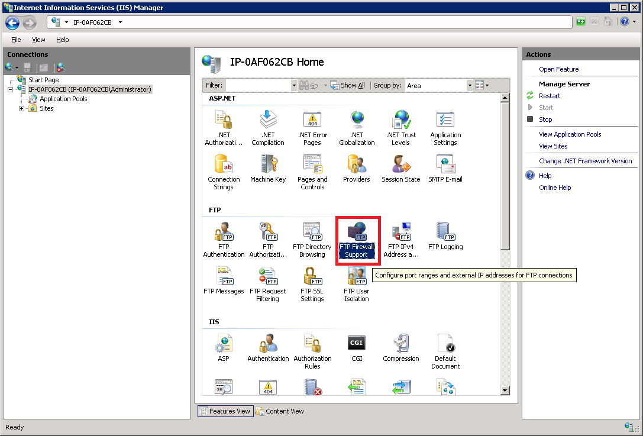Open the Go button options dropdown arrow

coord(325,85)
